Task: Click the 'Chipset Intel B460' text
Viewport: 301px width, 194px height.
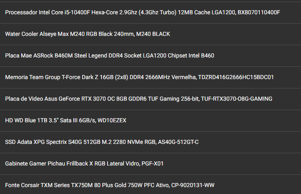Action: coord(191,56)
